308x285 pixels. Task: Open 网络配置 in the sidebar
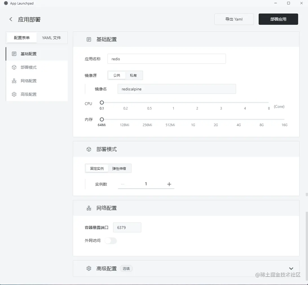click(37, 81)
